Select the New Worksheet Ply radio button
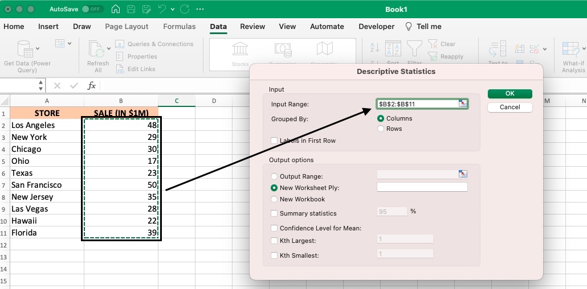587x289 pixels. [x=274, y=188]
